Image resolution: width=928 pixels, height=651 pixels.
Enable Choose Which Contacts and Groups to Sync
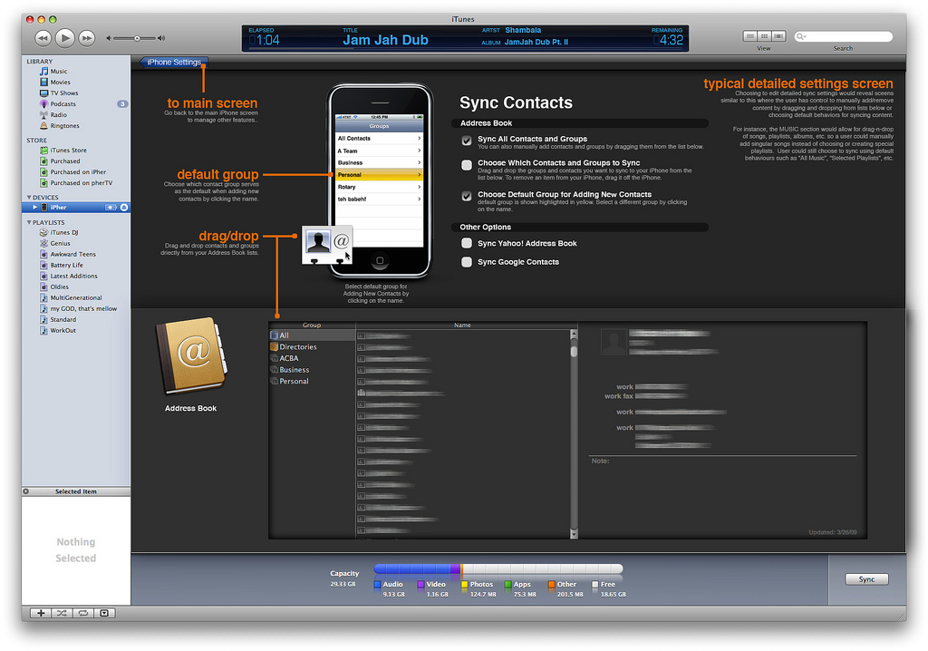pos(467,165)
